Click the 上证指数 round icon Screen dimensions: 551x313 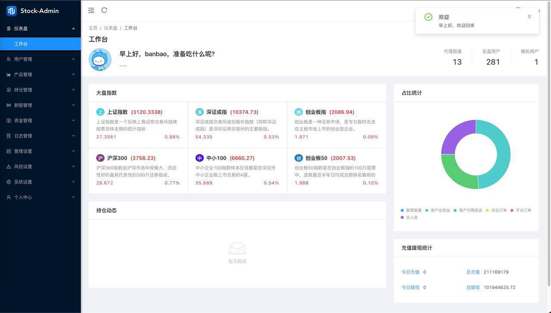(100, 112)
